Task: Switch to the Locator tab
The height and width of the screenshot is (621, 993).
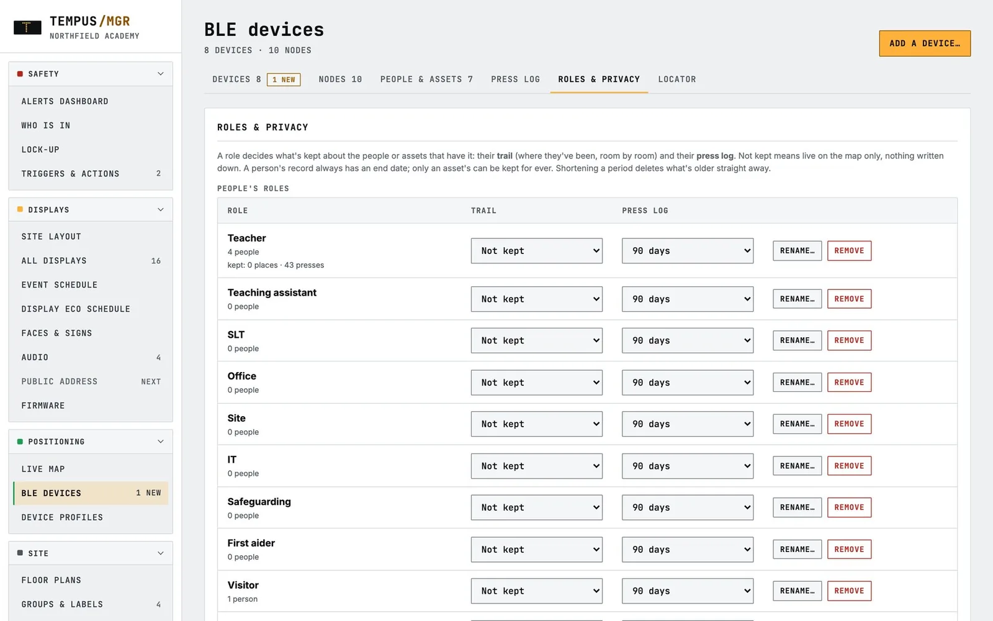Action: point(676,79)
